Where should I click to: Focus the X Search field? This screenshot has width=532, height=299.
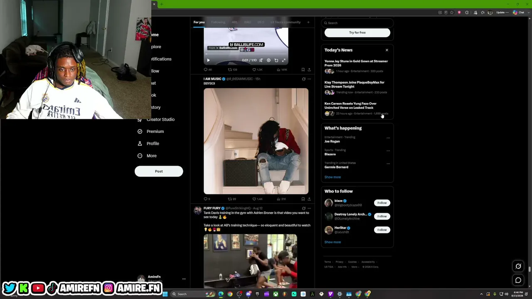click(357, 23)
